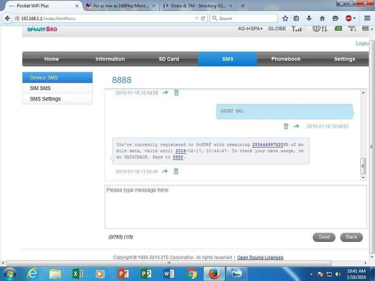Viewport: 375px width, 281px height.
Task: Click the volume speaker tray icon
Action: click(338, 274)
